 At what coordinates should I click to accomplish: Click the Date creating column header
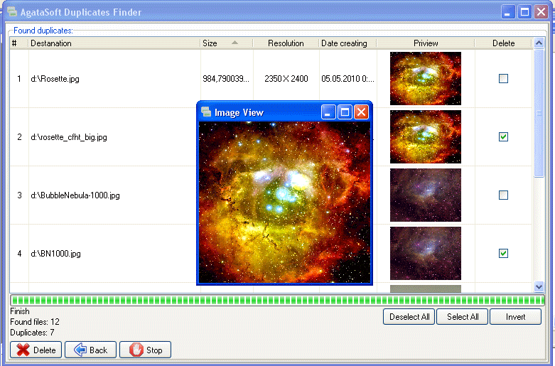coord(346,43)
